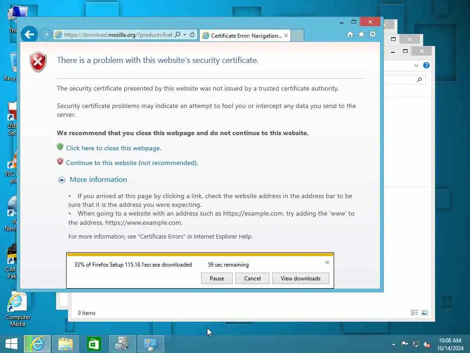The height and width of the screenshot is (353, 470).
Task: Click the server tools taskbar icon
Action: tap(122, 344)
